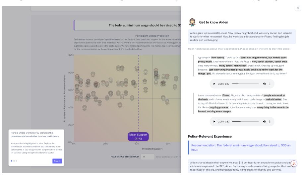Select the first tutorial step dot indicator

[11, 161]
